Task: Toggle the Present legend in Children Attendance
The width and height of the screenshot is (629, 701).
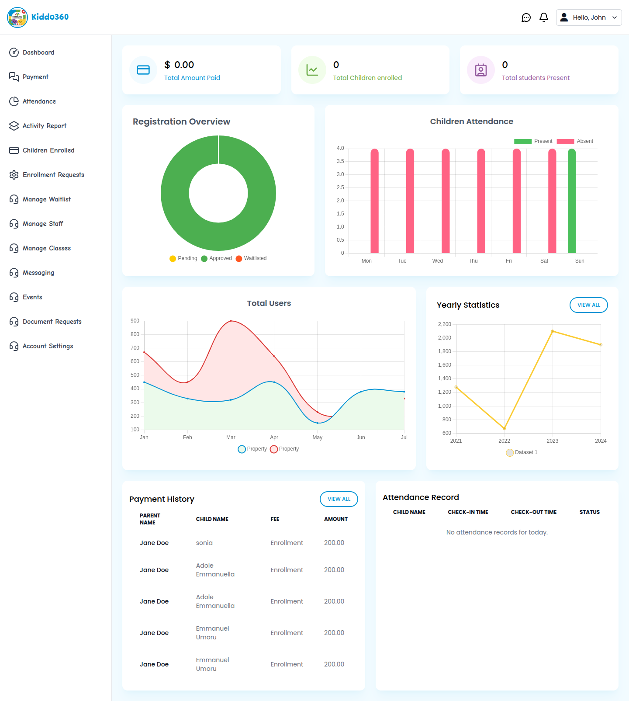Action: 533,141
